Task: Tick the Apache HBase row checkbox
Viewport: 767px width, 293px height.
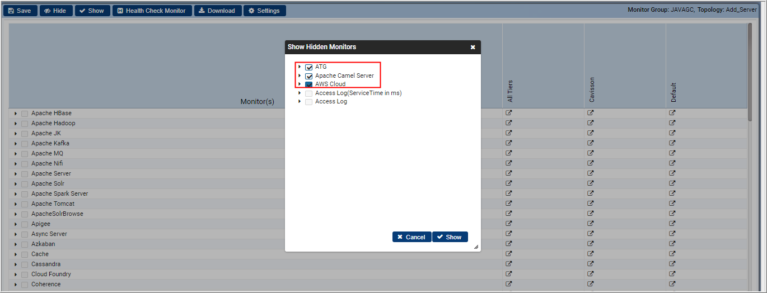Action: (x=24, y=114)
